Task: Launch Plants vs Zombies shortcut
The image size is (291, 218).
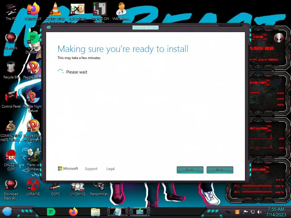Action: click(33, 160)
